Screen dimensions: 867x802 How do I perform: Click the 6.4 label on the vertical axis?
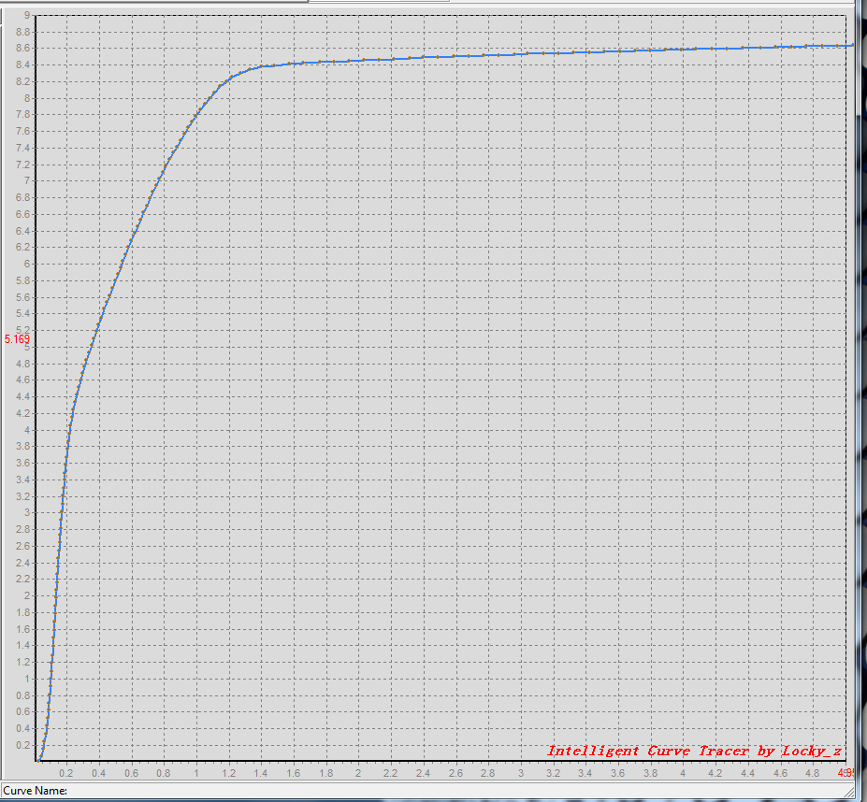(x=22, y=231)
